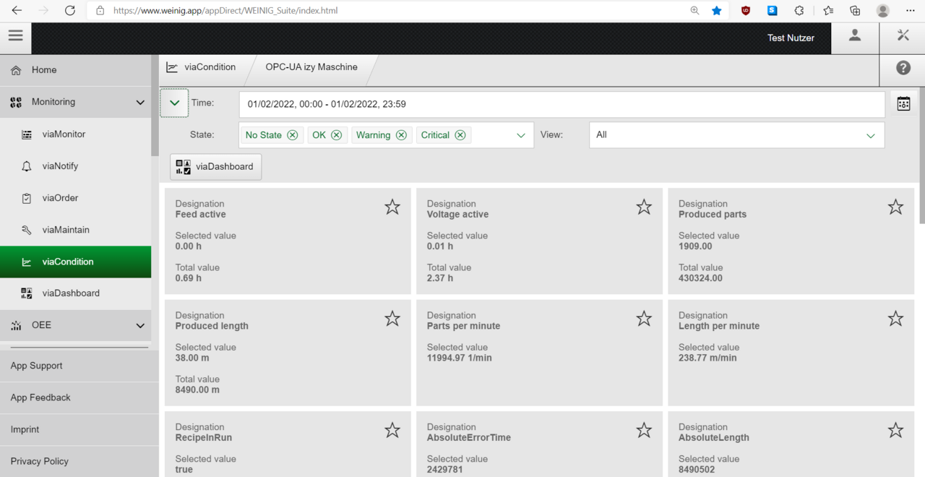
Task: Favorite the Produced length card
Action: coord(392,319)
